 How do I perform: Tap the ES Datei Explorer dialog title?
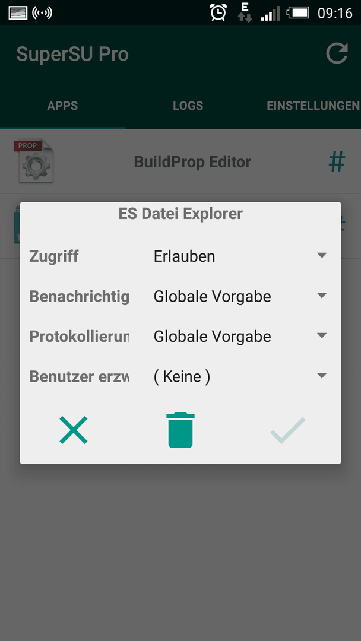180,214
